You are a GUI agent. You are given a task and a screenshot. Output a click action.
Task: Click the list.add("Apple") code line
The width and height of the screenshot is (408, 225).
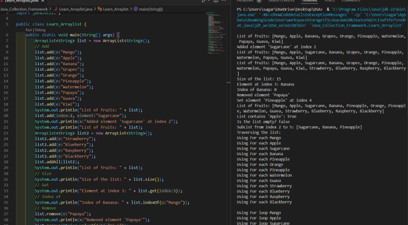tap(58, 58)
